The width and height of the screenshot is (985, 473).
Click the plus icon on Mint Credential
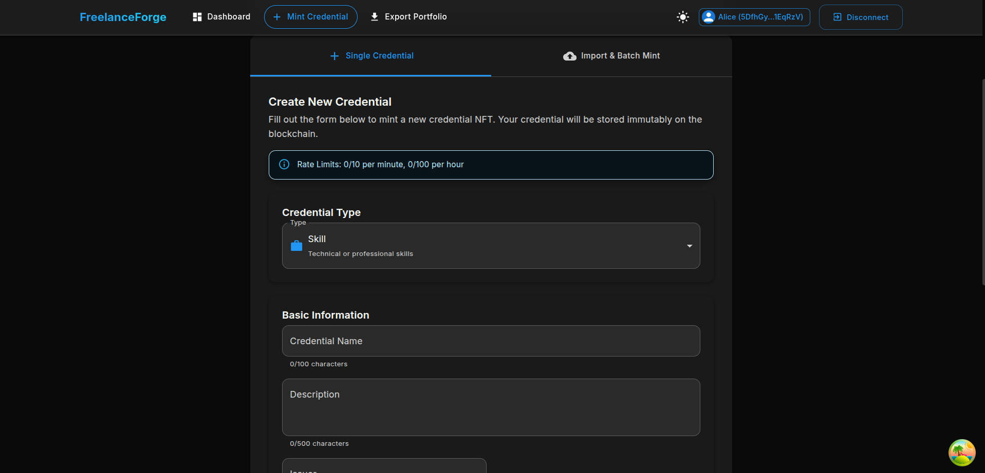[277, 17]
